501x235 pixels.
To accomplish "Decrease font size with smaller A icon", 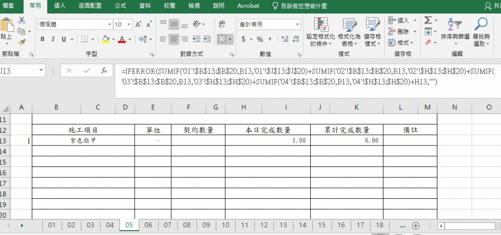I will pos(149,24).
